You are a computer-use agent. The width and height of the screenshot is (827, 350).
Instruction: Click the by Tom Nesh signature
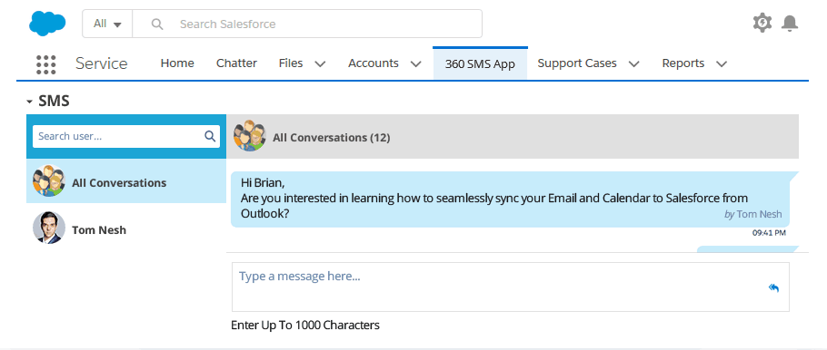pos(753,214)
